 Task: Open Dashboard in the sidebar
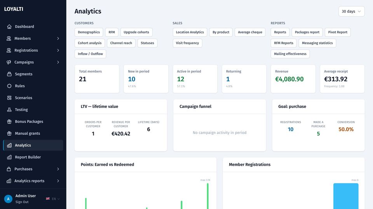click(x=33, y=27)
